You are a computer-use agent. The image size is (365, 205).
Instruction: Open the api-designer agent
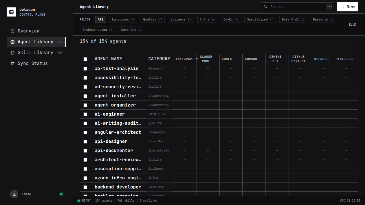click(x=111, y=142)
